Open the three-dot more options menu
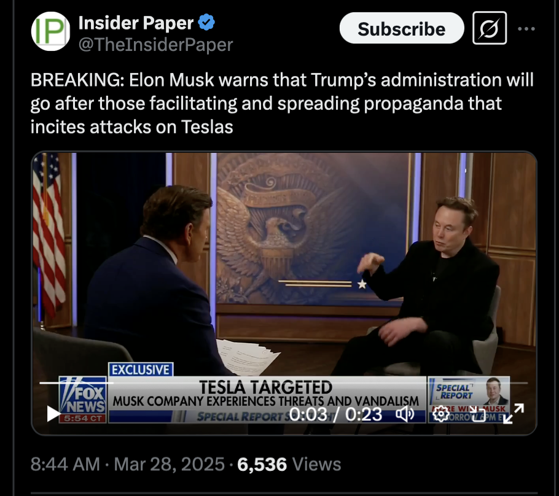 (x=526, y=29)
